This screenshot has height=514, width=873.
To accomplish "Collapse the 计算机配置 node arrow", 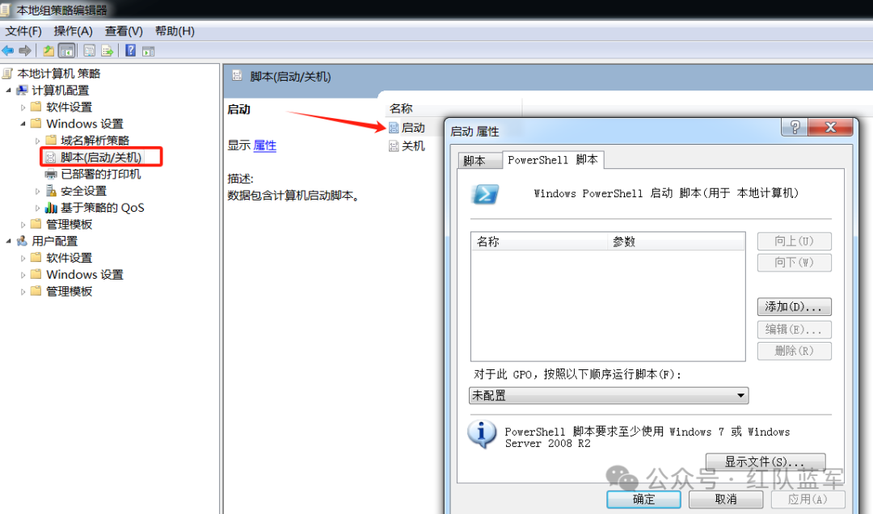I will click(8, 91).
